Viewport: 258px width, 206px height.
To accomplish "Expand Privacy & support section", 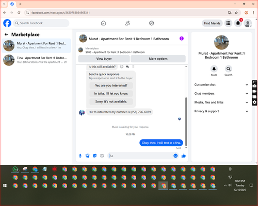I will 221,111.
